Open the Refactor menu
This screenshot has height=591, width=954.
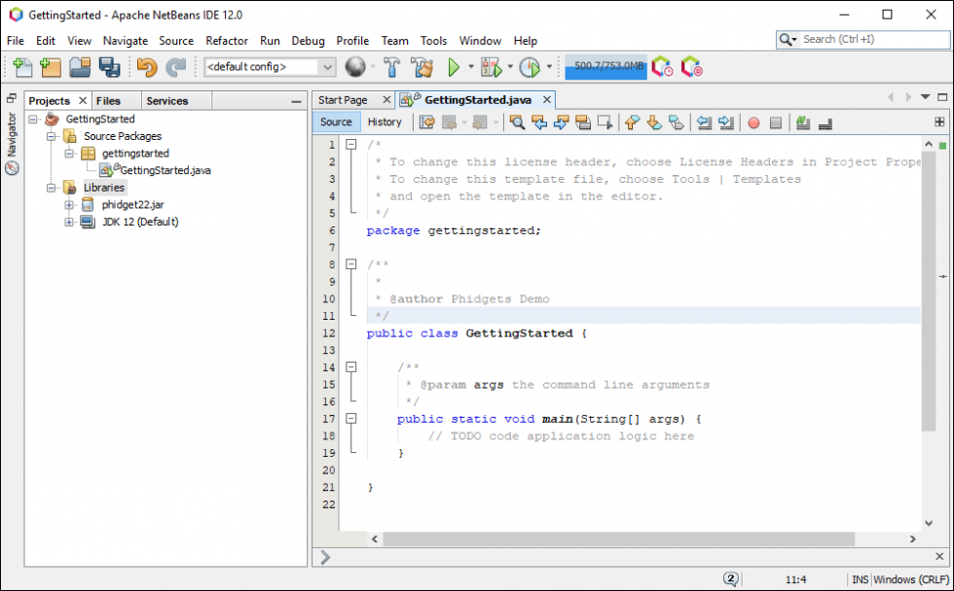tap(226, 41)
